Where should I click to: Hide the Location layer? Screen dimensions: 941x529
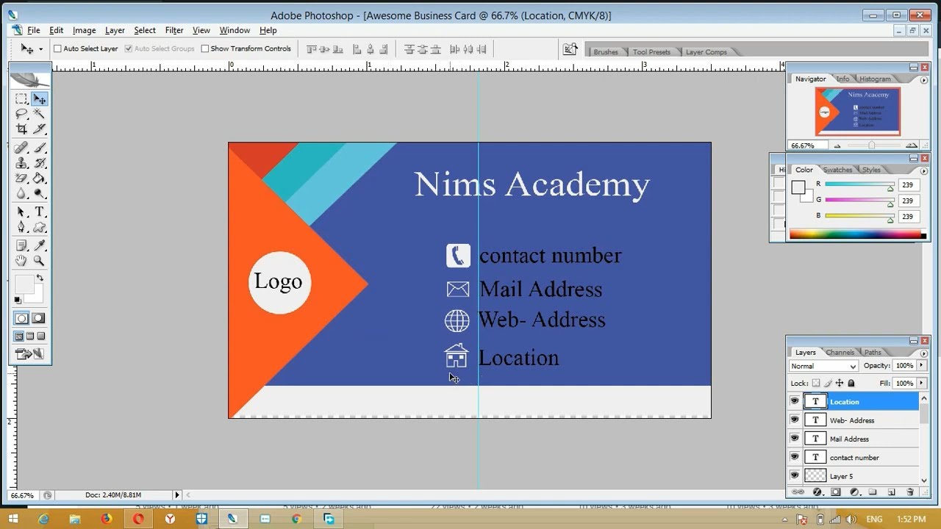[x=795, y=401]
